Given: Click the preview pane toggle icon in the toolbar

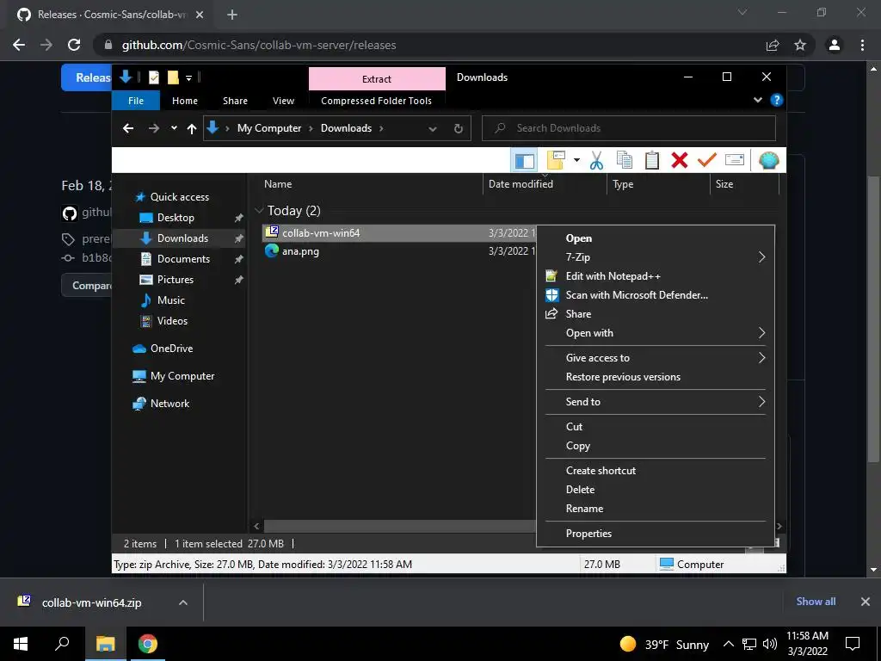Looking at the screenshot, I should pyautogui.click(x=524, y=161).
